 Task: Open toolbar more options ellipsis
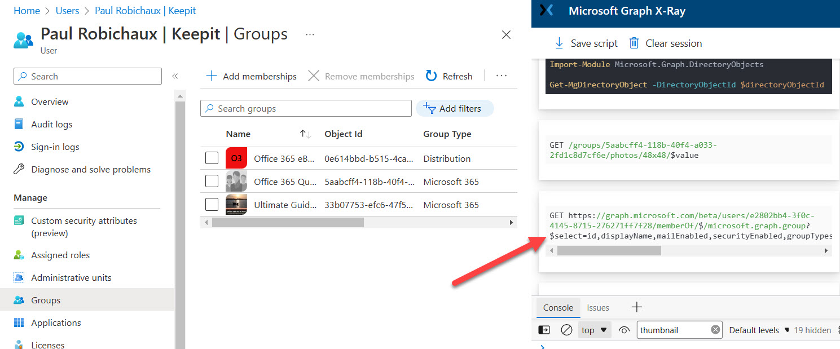(502, 76)
